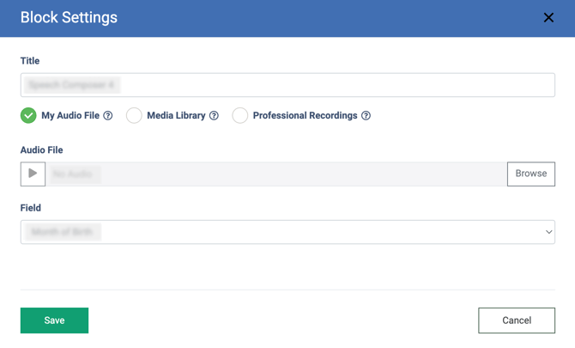Click the Media Library label text
Screen dimensions: 575x348
[x=176, y=116]
